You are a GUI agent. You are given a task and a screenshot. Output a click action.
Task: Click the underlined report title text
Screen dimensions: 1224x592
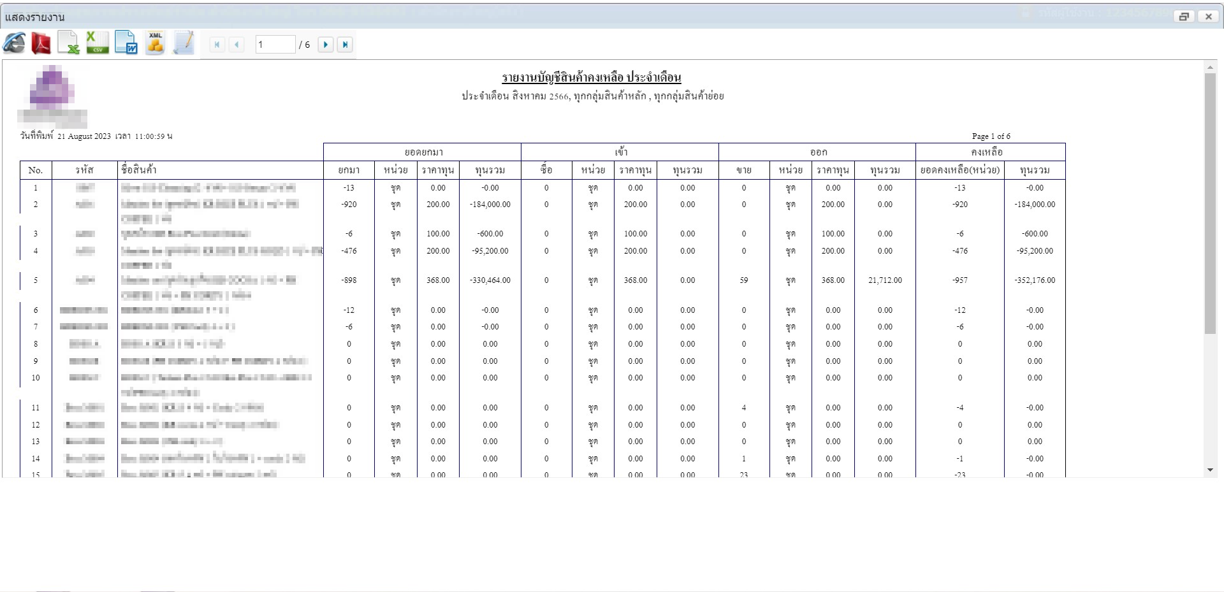pos(591,78)
